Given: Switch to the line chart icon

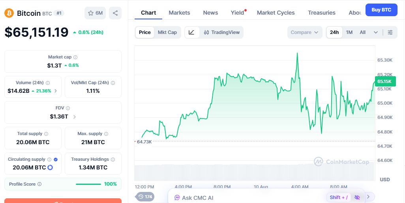Looking at the screenshot, I should coord(192,32).
